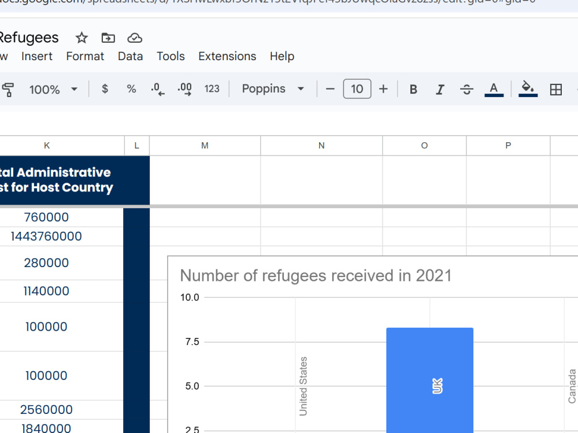This screenshot has height=433, width=578.
Task: Move document using folder icon
Action: click(x=108, y=38)
